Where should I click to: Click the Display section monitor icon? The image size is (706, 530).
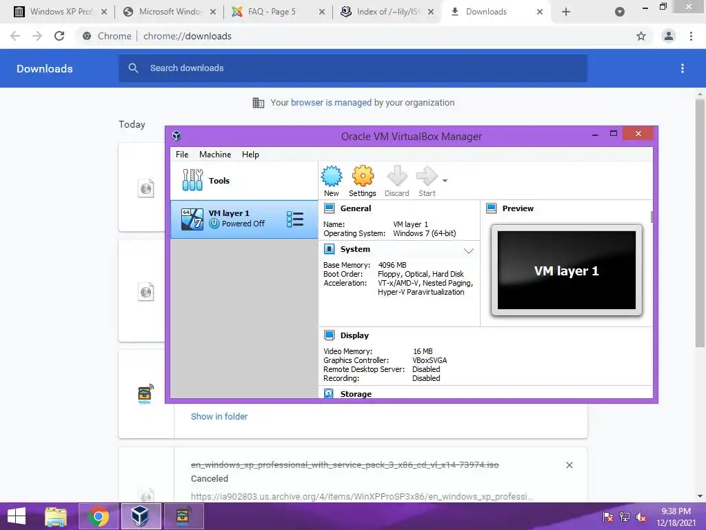[329, 335]
